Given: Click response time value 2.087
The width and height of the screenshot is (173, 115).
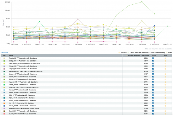Looking at the screenshot, I should point(146,114).
